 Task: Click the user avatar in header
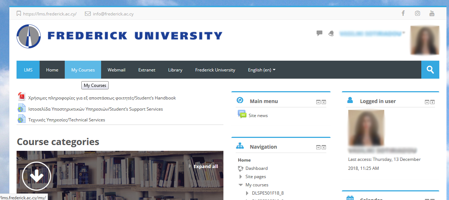click(x=425, y=40)
